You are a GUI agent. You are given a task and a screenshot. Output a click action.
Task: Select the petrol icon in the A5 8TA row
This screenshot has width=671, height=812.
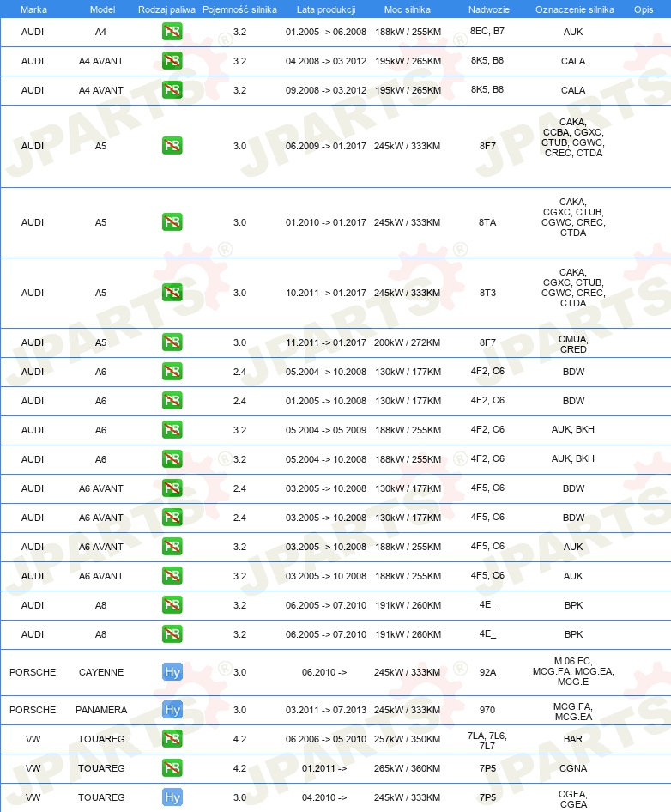(x=172, y=222)
